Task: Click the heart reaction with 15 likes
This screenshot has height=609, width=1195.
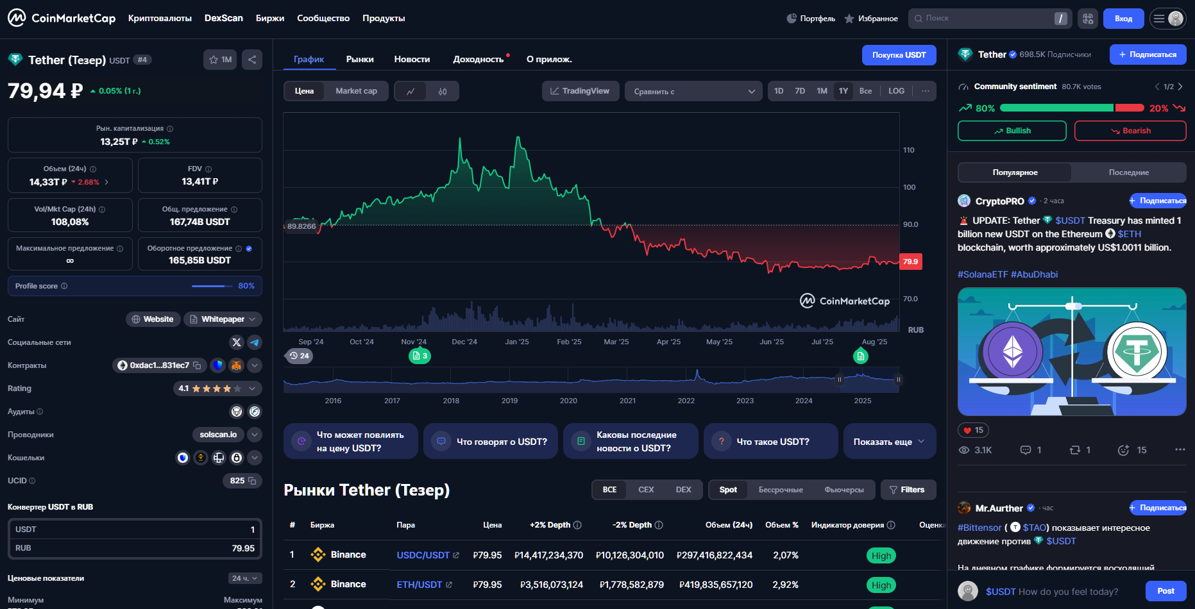Action: point(973,430)
